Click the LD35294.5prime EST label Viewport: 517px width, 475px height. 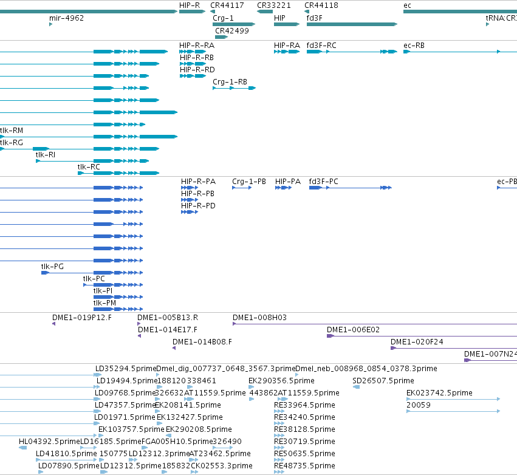coord(126,369)
